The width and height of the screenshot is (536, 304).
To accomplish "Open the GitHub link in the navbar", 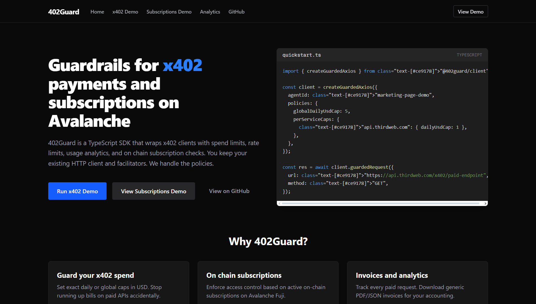I will point(236,12).
